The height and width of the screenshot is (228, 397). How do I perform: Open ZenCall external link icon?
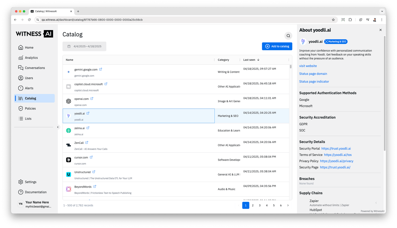[x=87, y=142]
